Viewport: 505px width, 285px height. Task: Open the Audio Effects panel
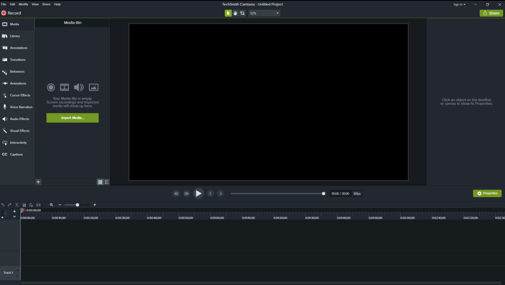(x=17, y=119)
